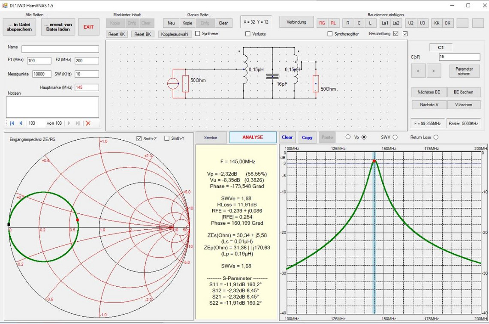The width and height of the screenshot is (489, 324).
Task: Insert an inductor using the L button
Action: tap(370, 23)
